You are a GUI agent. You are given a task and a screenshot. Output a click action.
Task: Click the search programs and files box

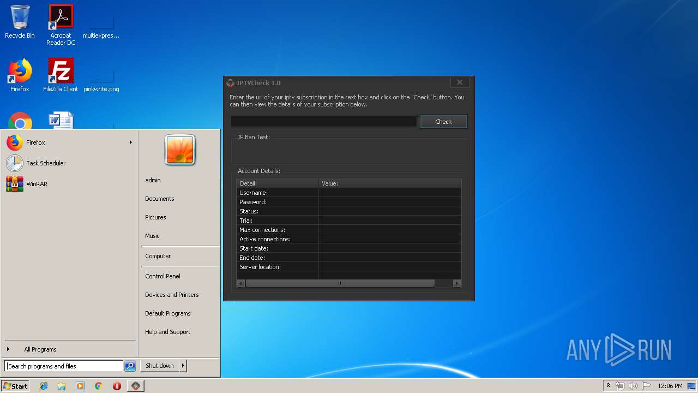click(63, 366)
